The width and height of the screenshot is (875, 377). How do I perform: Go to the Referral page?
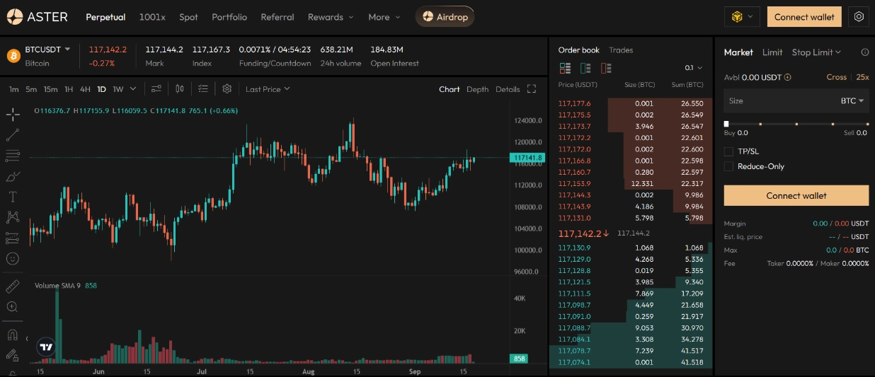pyautogui.click(x=278, y=17)
